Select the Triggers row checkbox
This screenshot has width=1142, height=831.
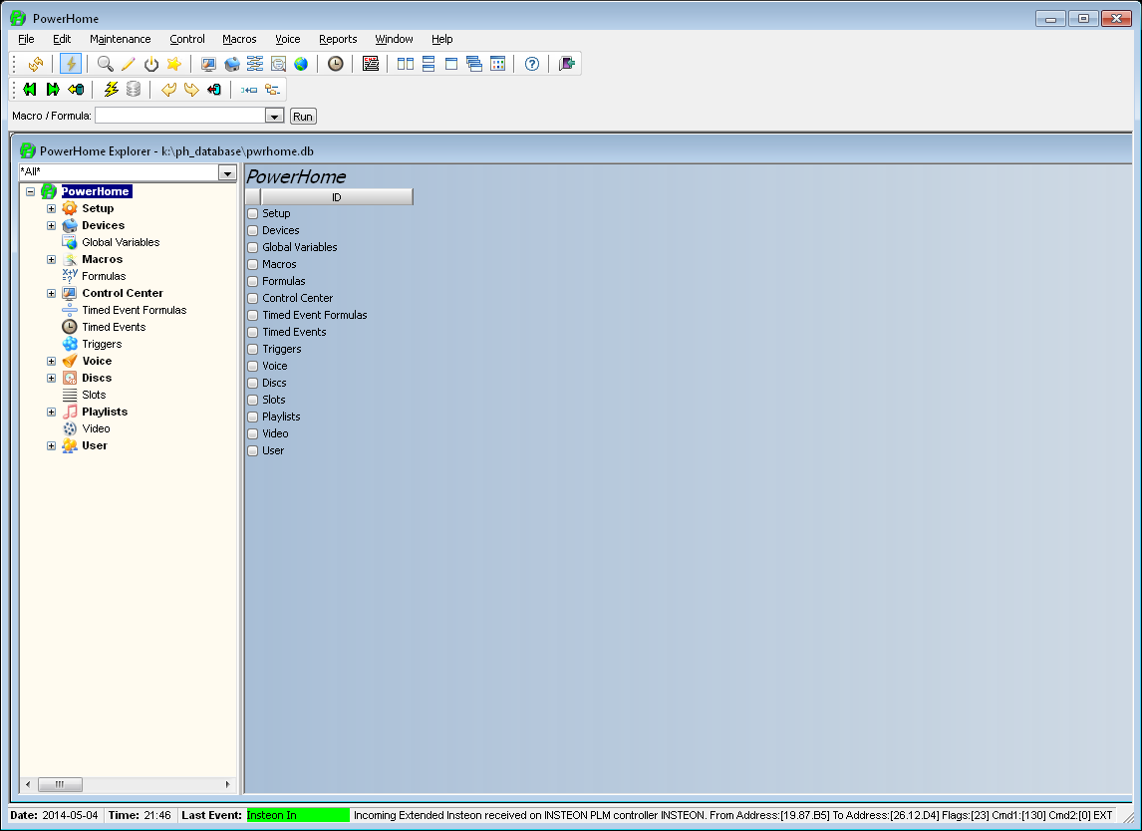[x=253, y=349]
